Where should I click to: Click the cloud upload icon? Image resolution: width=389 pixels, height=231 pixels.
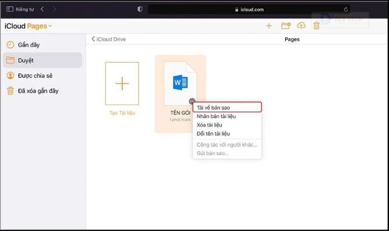(301, 25)
